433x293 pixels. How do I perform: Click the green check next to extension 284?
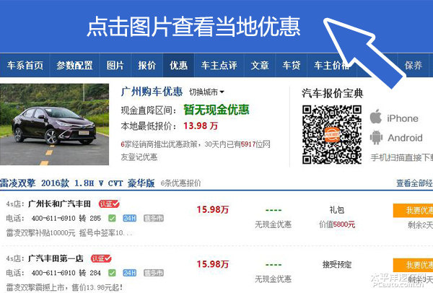point(112,273)
